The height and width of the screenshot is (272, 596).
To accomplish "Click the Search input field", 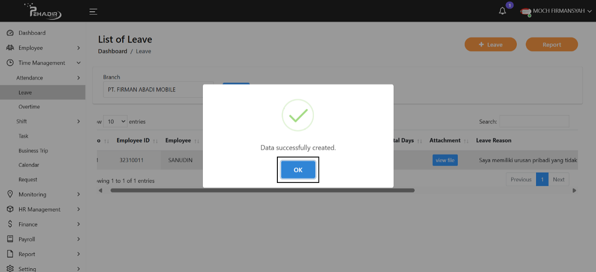I will tap(534, 121).
